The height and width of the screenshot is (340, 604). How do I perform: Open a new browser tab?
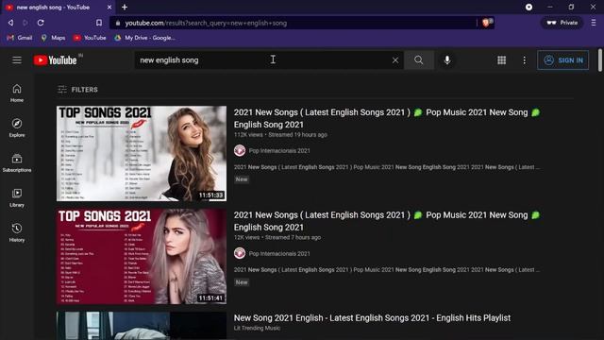[125, 7]
